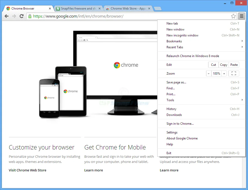Click the Paste button

pyautogui.click(x=234, y=65)
